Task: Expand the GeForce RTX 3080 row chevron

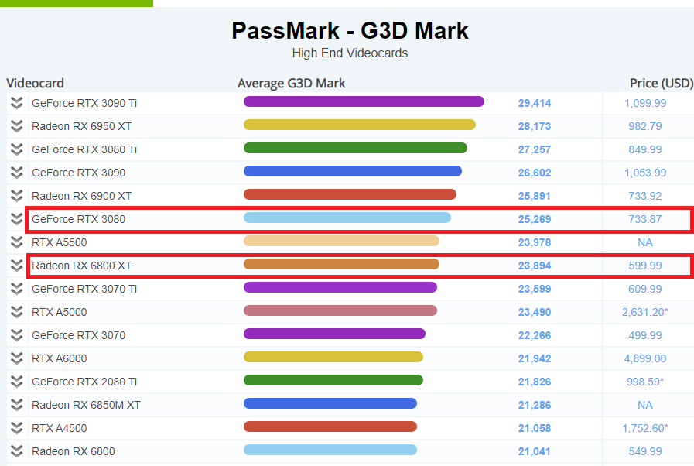Action: click(16, 219)
